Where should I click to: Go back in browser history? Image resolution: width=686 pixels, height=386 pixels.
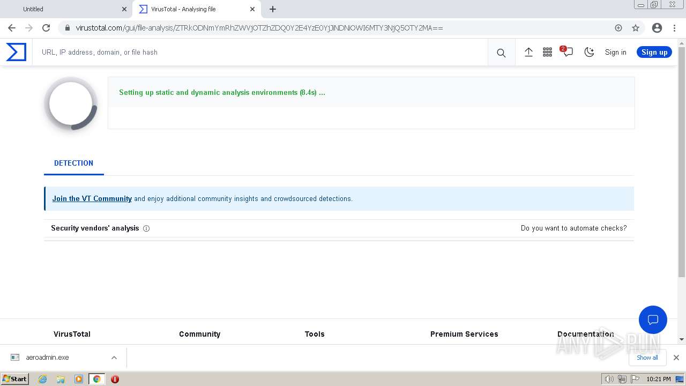coord(12,28)
